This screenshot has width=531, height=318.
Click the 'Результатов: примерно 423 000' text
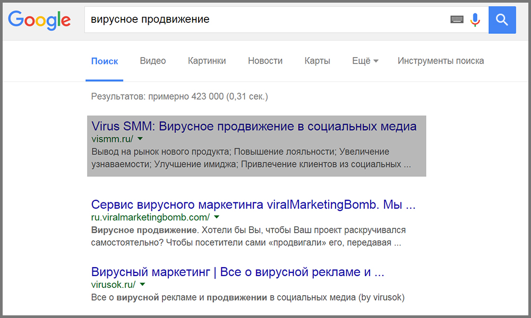tap(179, 96)
